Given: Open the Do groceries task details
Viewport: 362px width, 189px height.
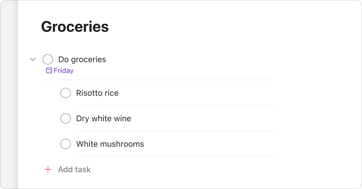Looking at the screenshot, I should click(x=82, y=59).
